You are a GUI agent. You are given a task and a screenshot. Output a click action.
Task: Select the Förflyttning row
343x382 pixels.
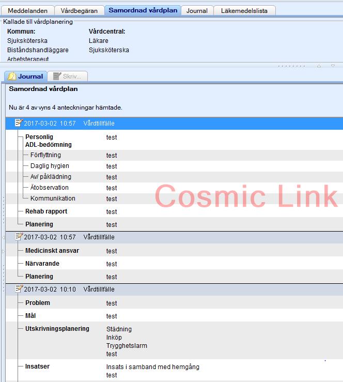pyautogui.click(x=174, y=155)
